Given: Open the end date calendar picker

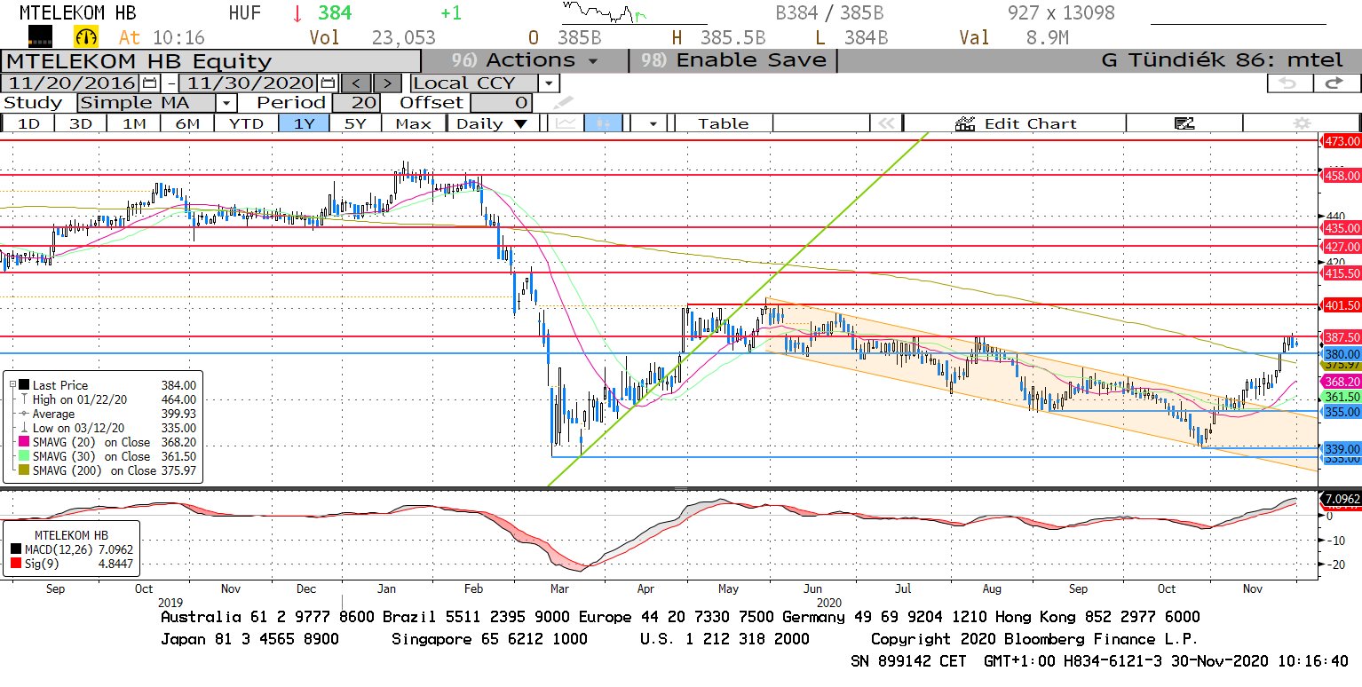Looking at the screenshot, I should tap(329, 83).
